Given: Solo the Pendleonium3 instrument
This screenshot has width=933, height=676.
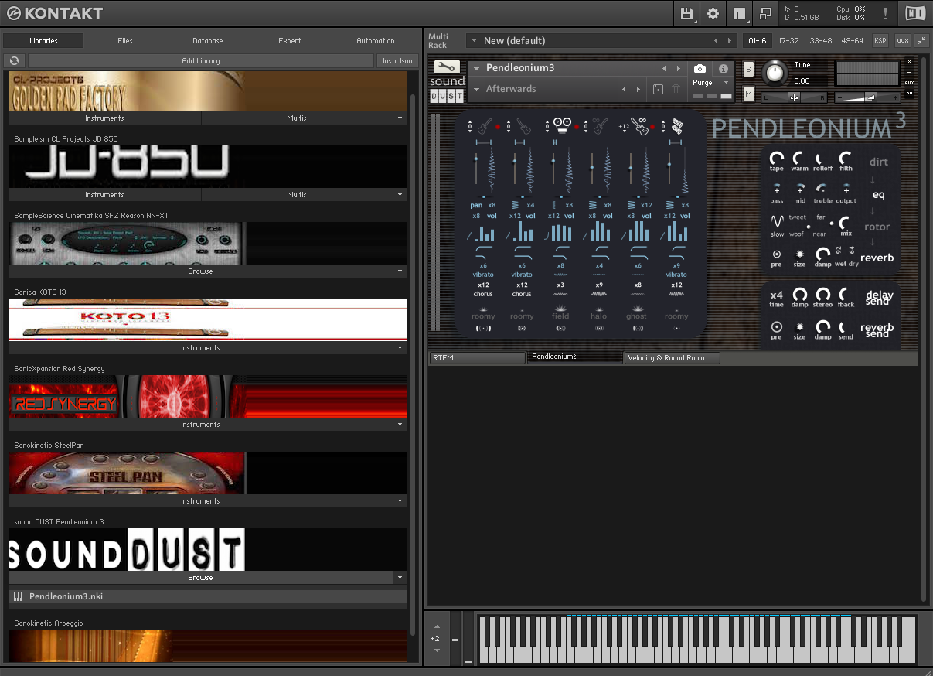Looking at the screenshot, I should pyautogui.click(x=748, y=69).
